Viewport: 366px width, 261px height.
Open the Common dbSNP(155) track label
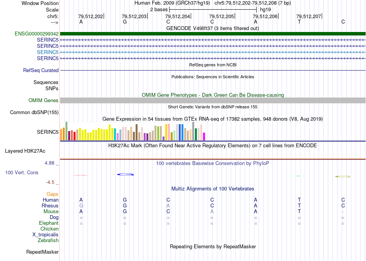click(34, 113)
